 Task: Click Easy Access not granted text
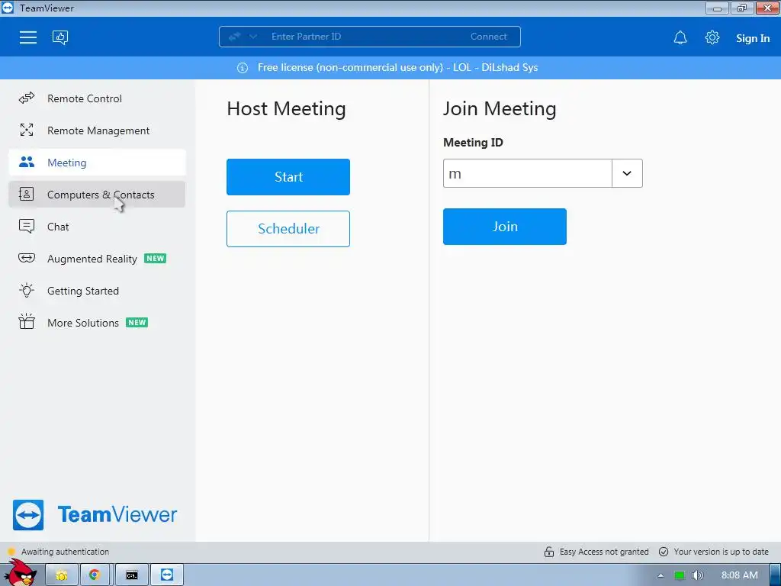tap(604, 552)
